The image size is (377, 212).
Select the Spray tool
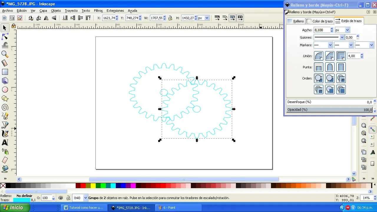tap(5, 151)
